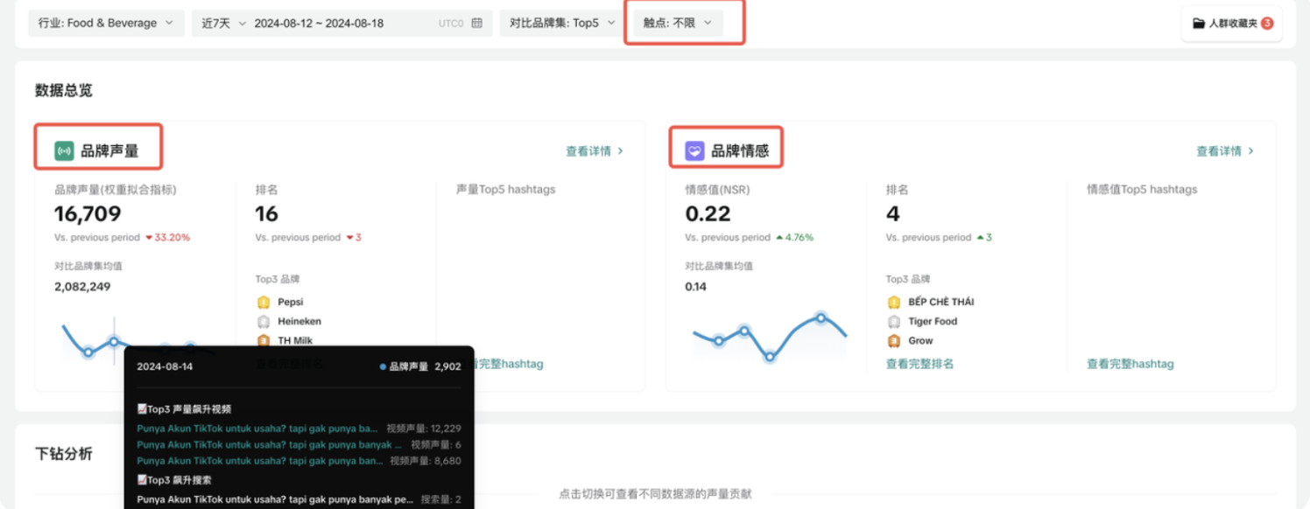Click the 人群收藏夹 folder icon
Viewport: 1310px width, 509px height.
click(1198, 24)
